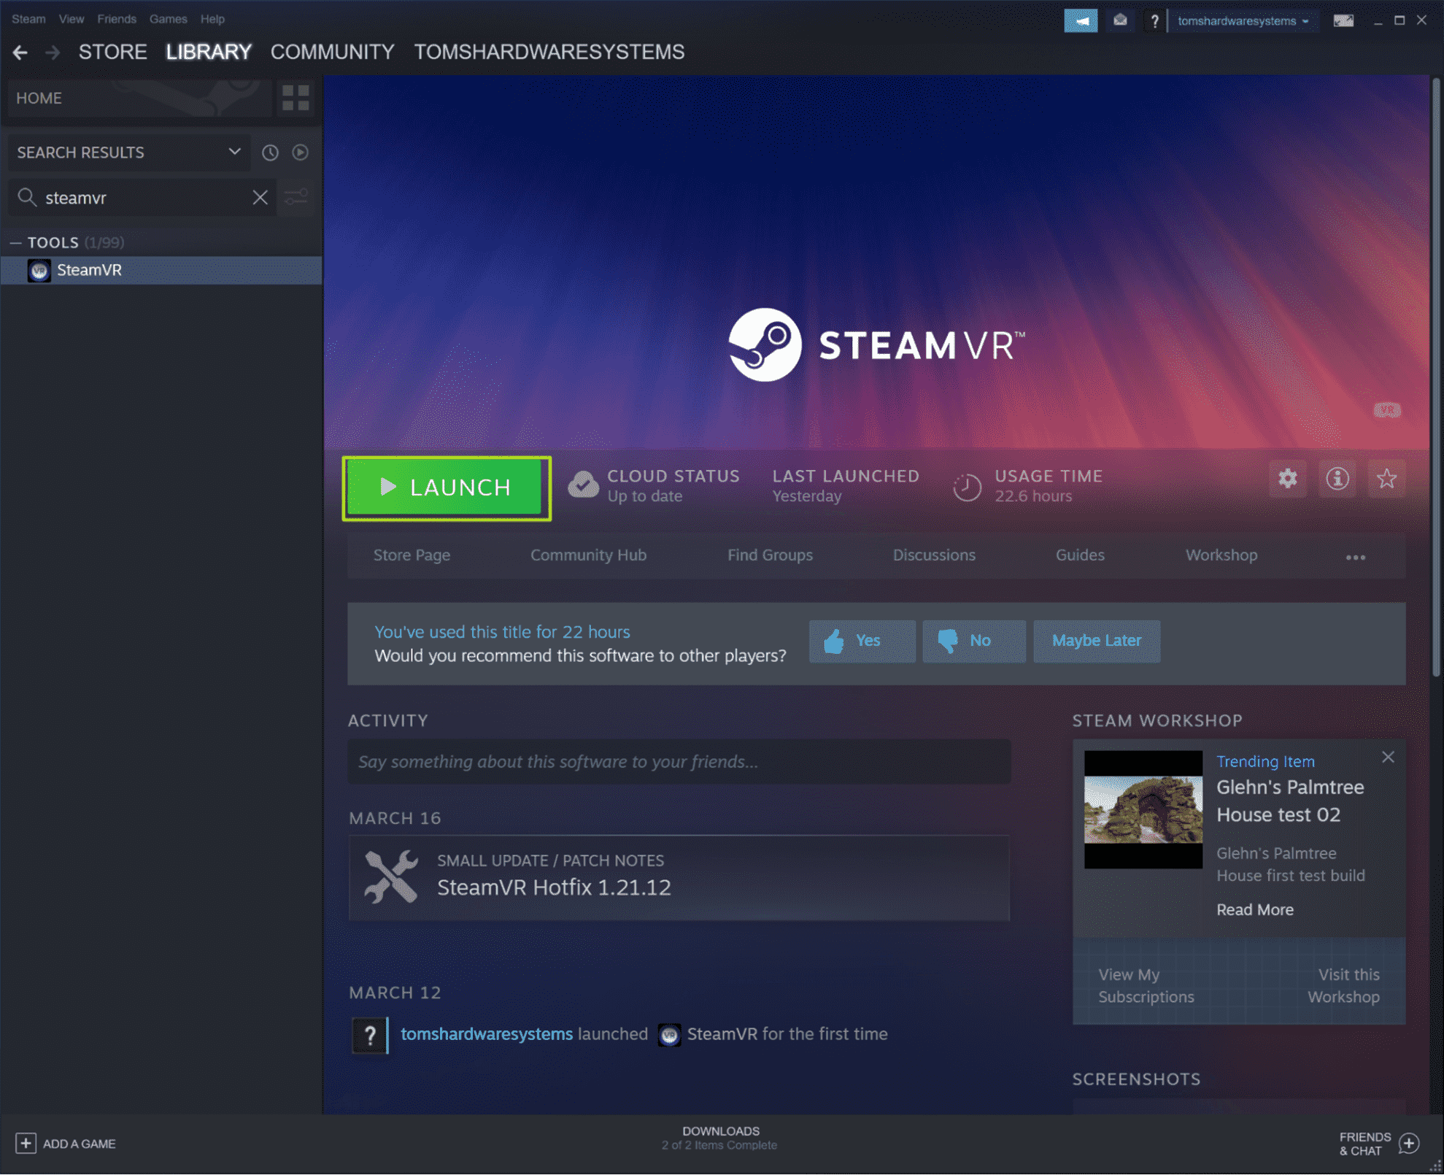1444x1175 pixels.
Task: Open the Discussions link
Action: point(934,556)
